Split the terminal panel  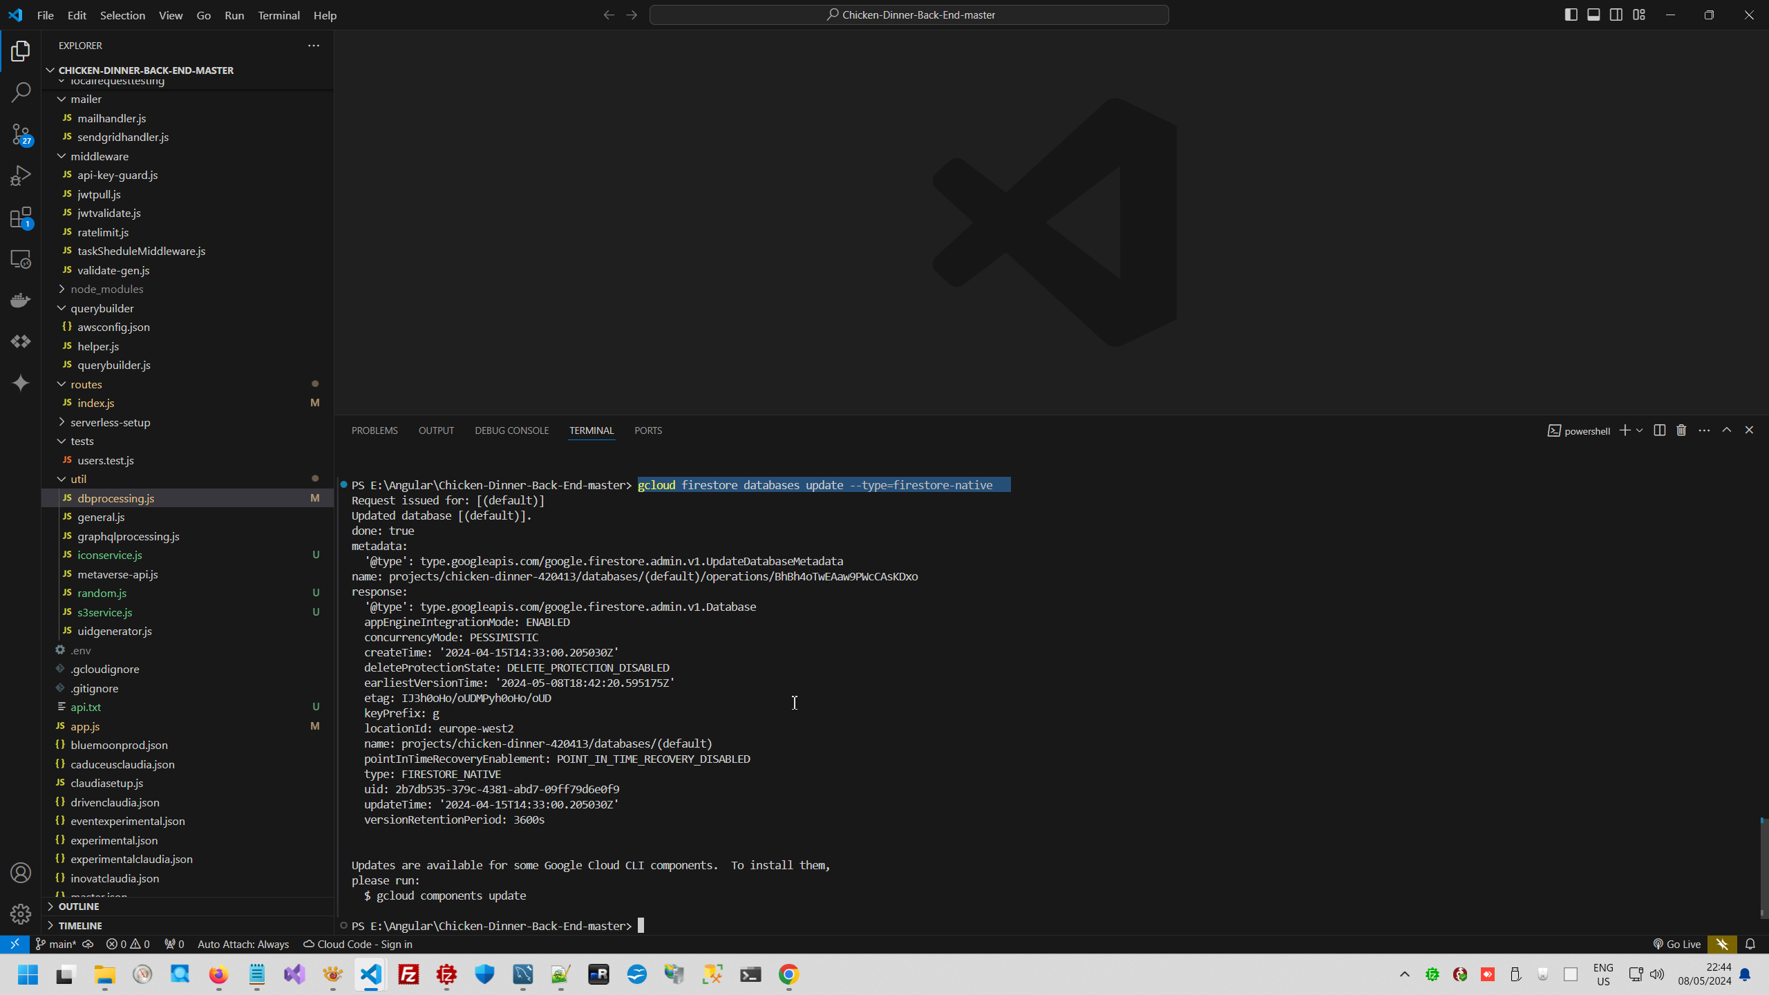tap(1659, 430)
